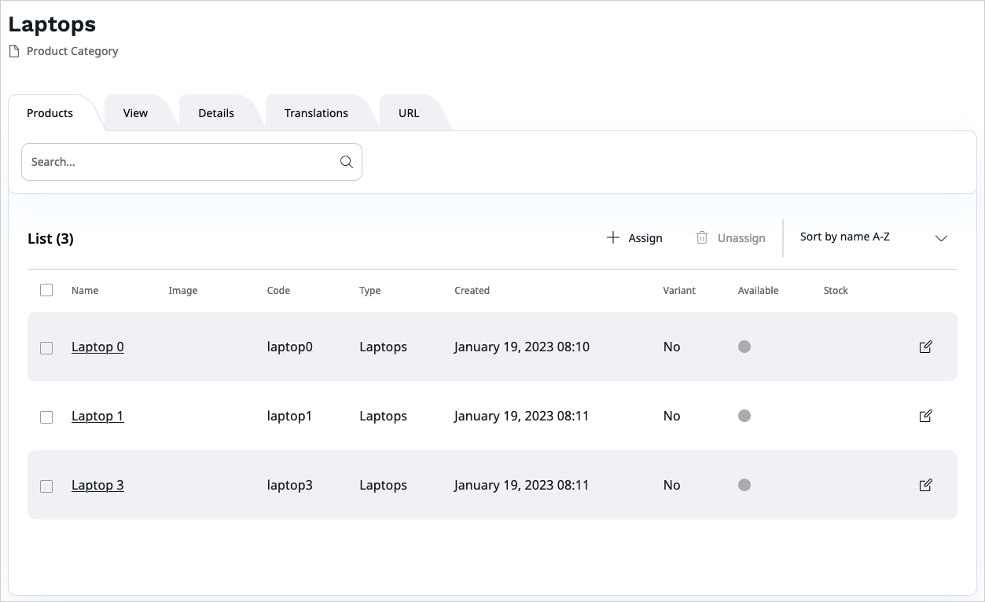This screenshot has height=602, width=985.
Task: Open the Details tab
Action: click(216, 113)
